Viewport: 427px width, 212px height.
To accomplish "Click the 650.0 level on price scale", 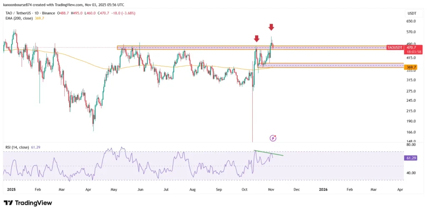I will pos(411,21).
